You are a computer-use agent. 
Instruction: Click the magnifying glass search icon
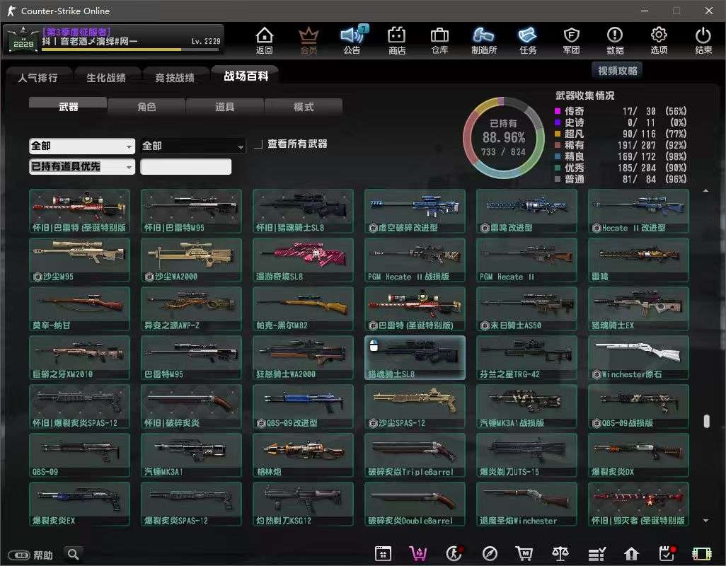click(73, 554)
